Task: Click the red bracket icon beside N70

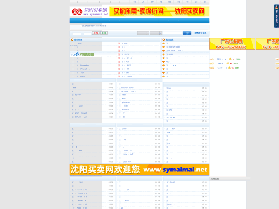Action: tap(119, 62)
